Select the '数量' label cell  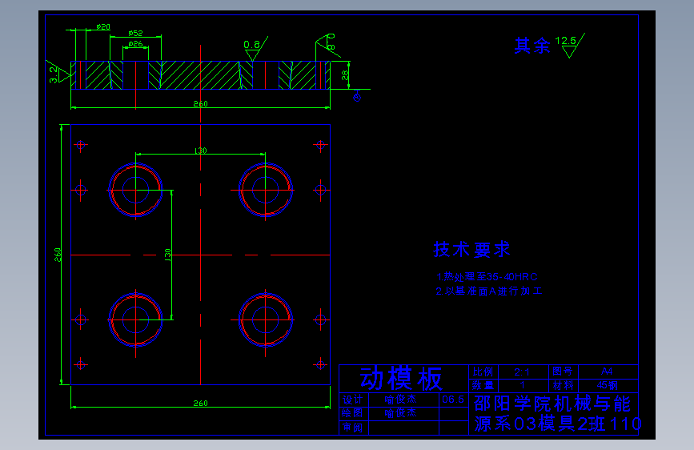[483, 385]
